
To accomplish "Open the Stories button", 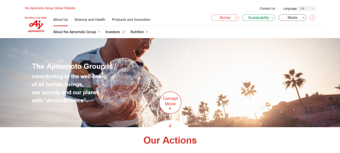I will tap(225, 18).
